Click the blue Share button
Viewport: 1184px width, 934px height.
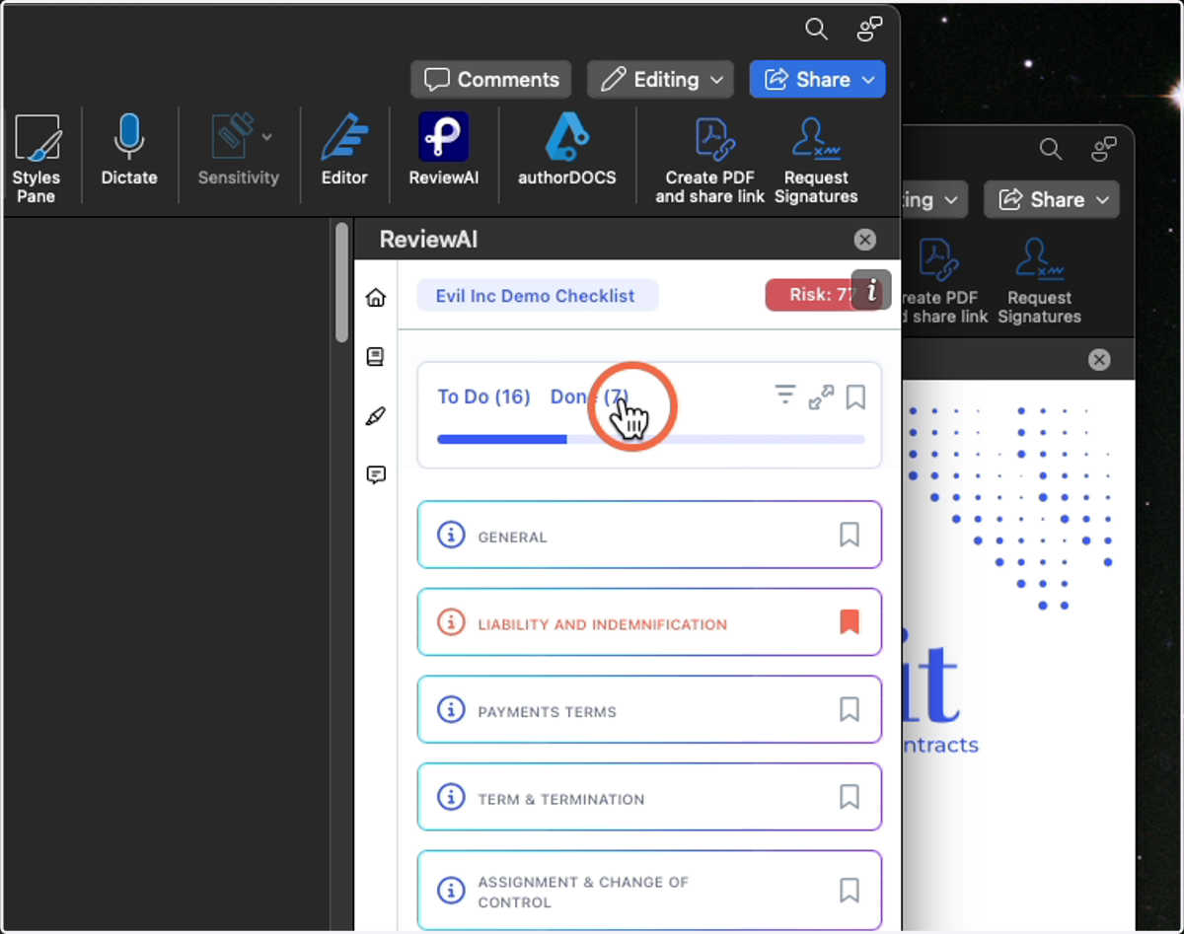tap(817, 80)
